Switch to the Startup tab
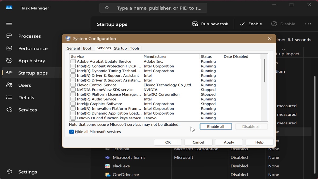This screenshot has height=179, width=318. point(120,48)
